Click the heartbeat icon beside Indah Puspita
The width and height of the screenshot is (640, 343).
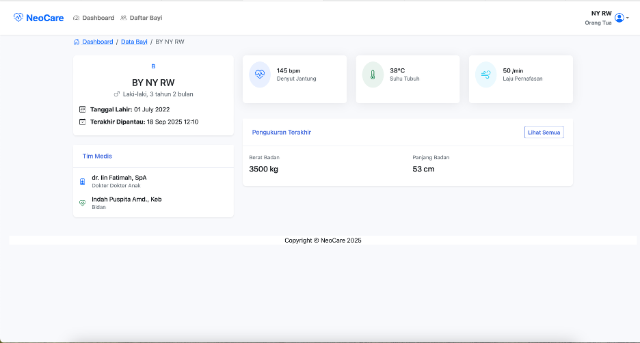tap(83, 203)
